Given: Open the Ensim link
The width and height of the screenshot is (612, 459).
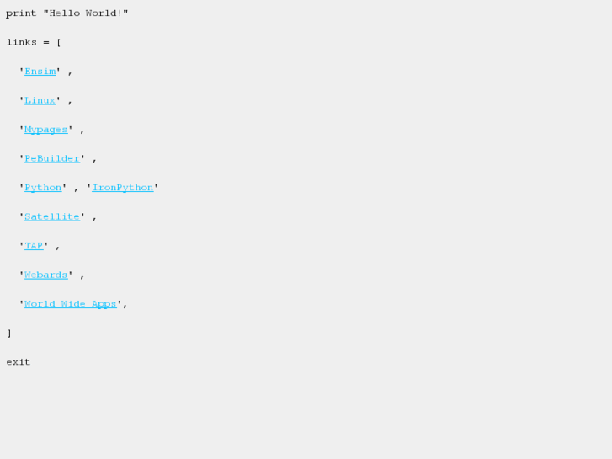Looking at the screenshot, I should pyautogui.click(x=40, y=72).
